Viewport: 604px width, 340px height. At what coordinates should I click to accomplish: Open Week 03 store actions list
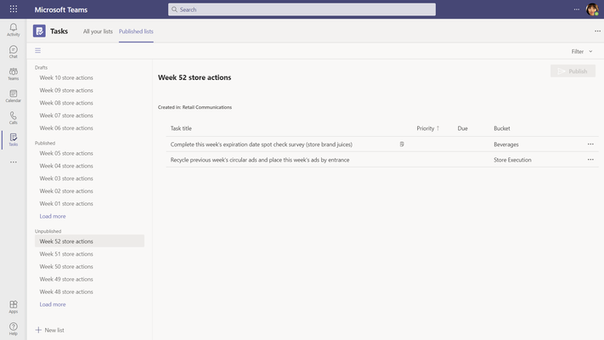pos(66,178)
